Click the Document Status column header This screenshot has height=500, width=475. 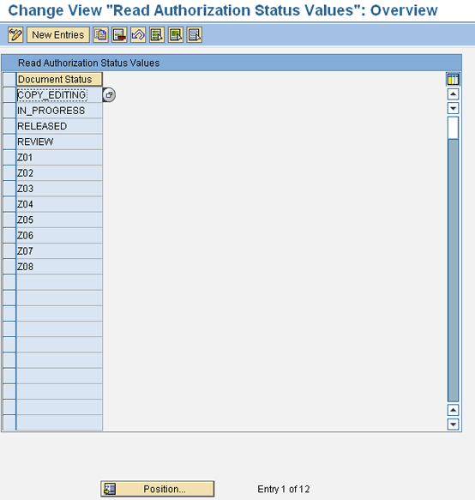pyautogui.click(x=59, y=79)
